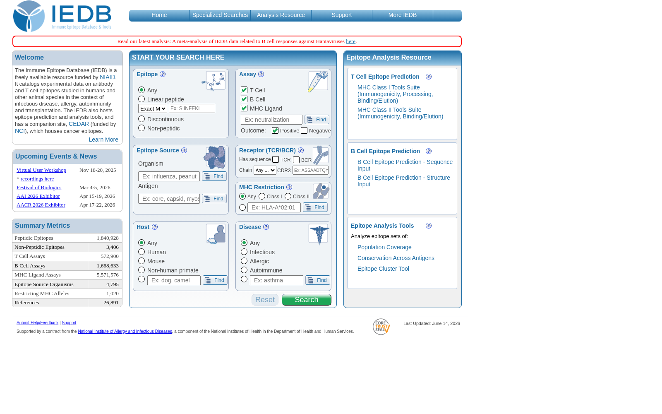662x414 pixels.
Task: Click the MHC Restriction molecule image
Action: (321, 191)
